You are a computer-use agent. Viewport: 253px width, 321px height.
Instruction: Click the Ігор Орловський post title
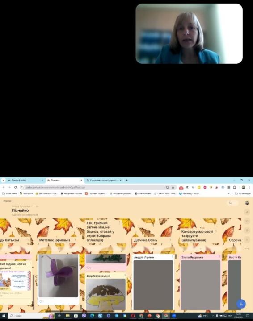point(98,276)
